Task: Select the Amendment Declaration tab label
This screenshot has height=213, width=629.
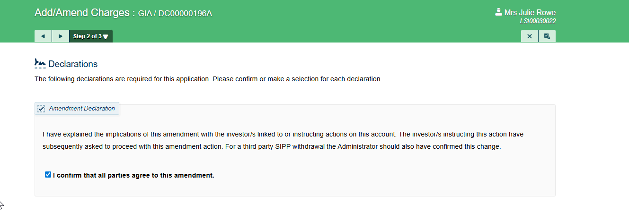Action: (82, 109)
